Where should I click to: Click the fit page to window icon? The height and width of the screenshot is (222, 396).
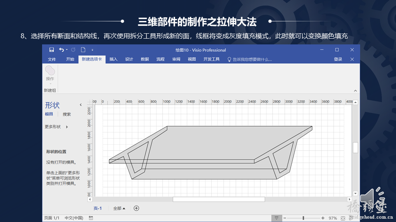coord(343,218)
